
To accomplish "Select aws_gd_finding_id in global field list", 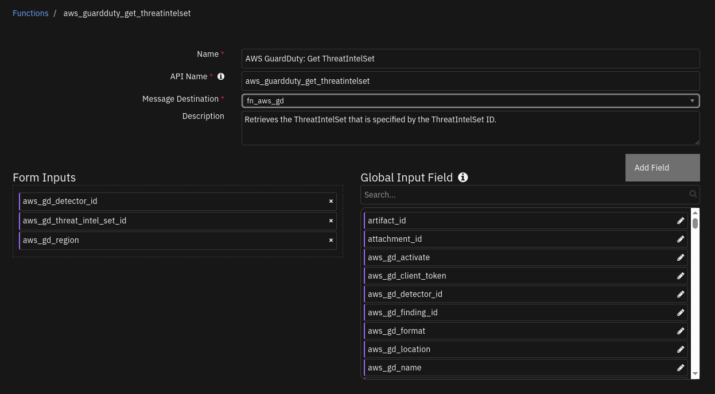I will (x=526, y=312).
